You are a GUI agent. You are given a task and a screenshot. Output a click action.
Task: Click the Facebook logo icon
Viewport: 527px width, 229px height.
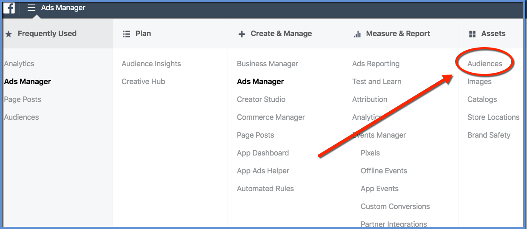tap(9, 8)
